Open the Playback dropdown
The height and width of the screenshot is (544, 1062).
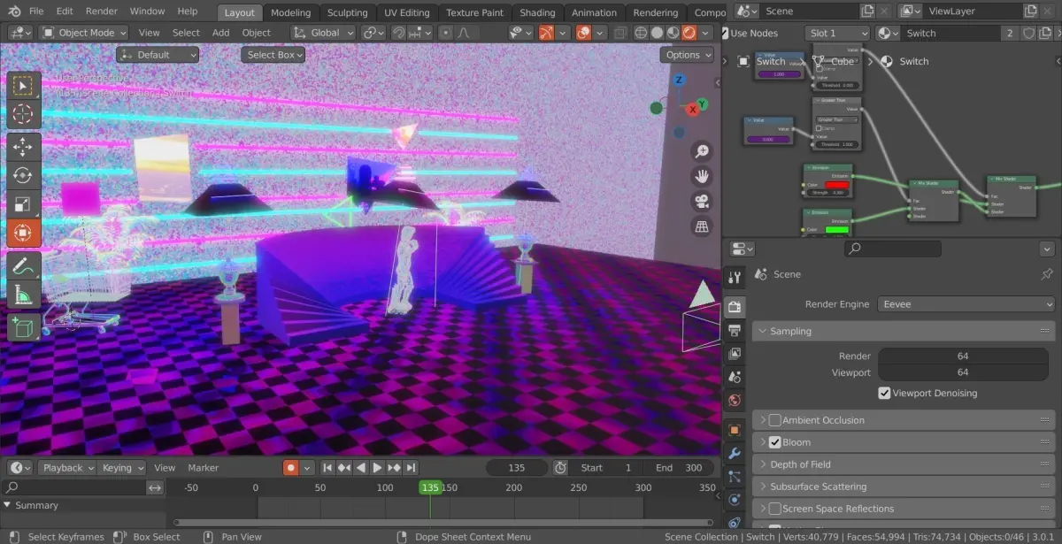tap(67, 468)
